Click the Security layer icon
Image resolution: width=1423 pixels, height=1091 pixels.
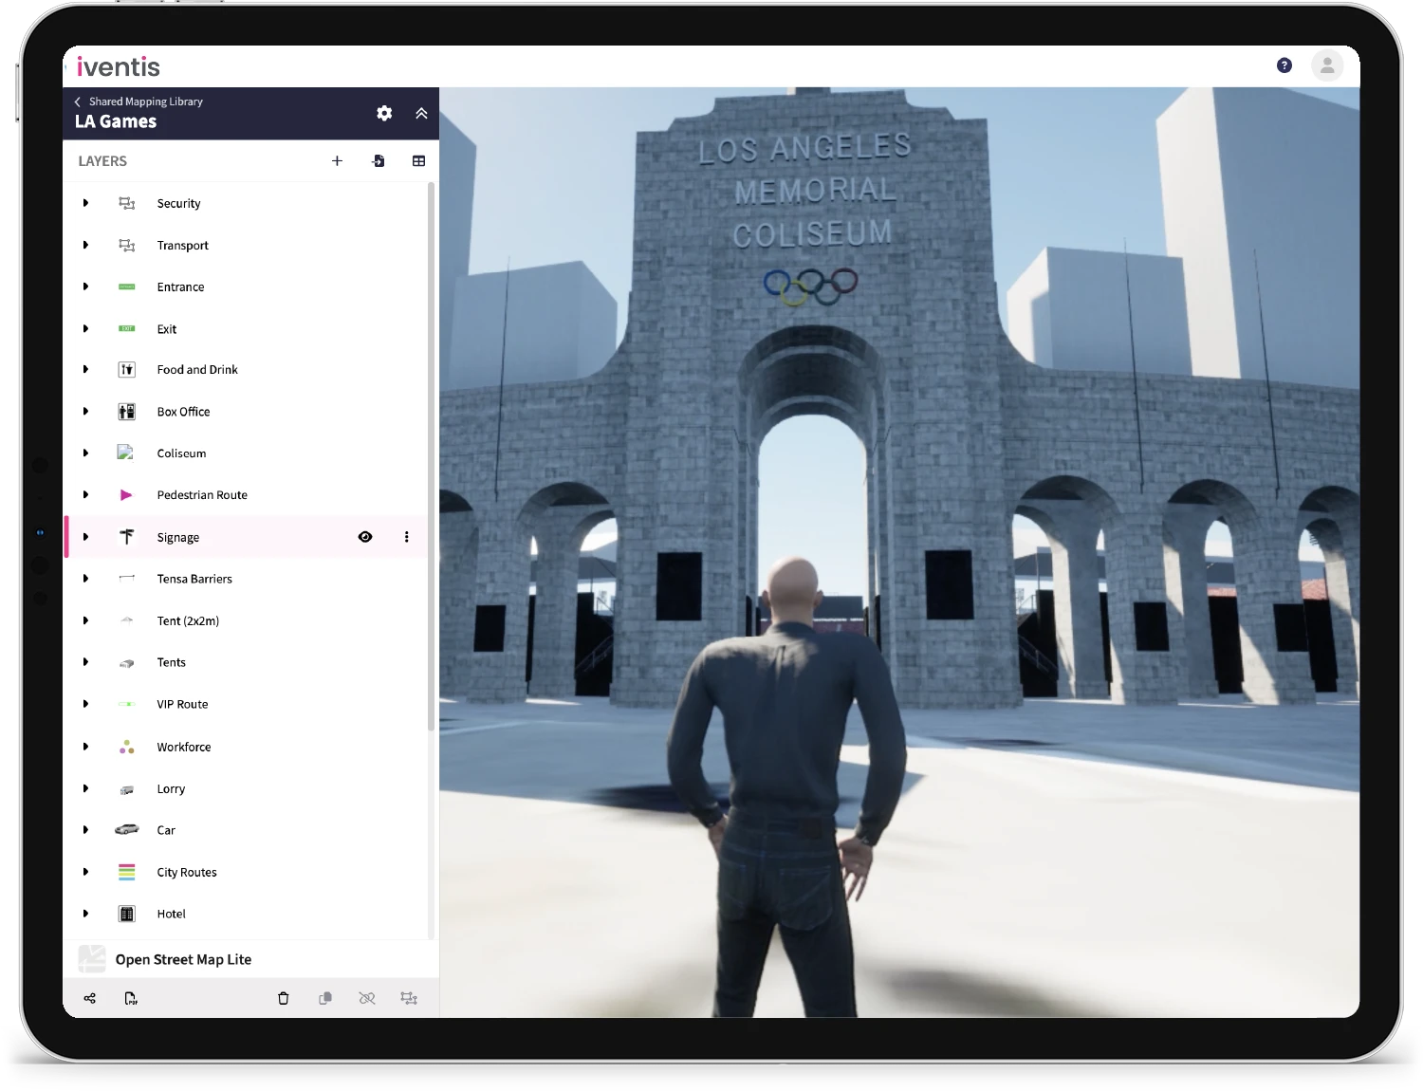[x=126, y=203]
